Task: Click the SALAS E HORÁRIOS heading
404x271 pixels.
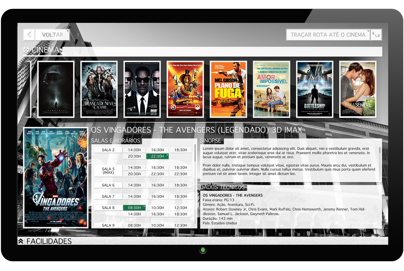Action: (116, 141)
